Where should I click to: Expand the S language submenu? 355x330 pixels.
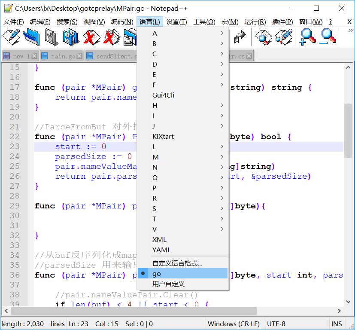(x=183, y=208)
